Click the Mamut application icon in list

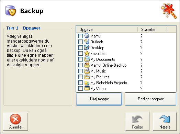click(87, 36)
